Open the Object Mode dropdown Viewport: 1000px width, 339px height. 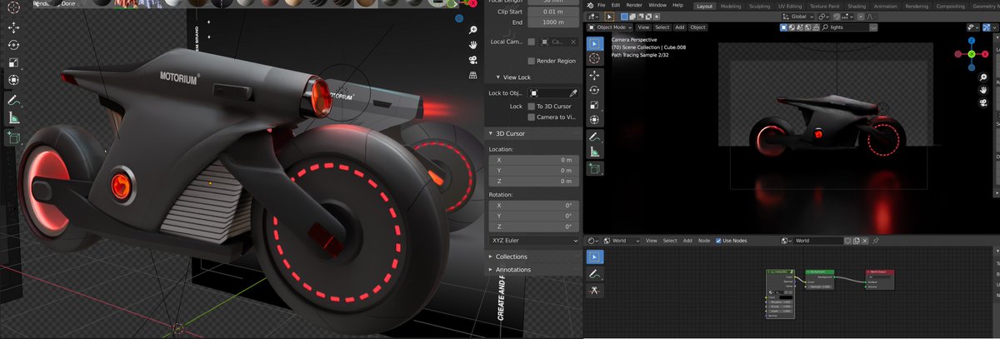coord(610,27)
